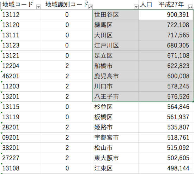This screenshot has width=194, height=174.
Task: Select the population value 518,761
Action: pyautogui.click(x=166, y=138)
